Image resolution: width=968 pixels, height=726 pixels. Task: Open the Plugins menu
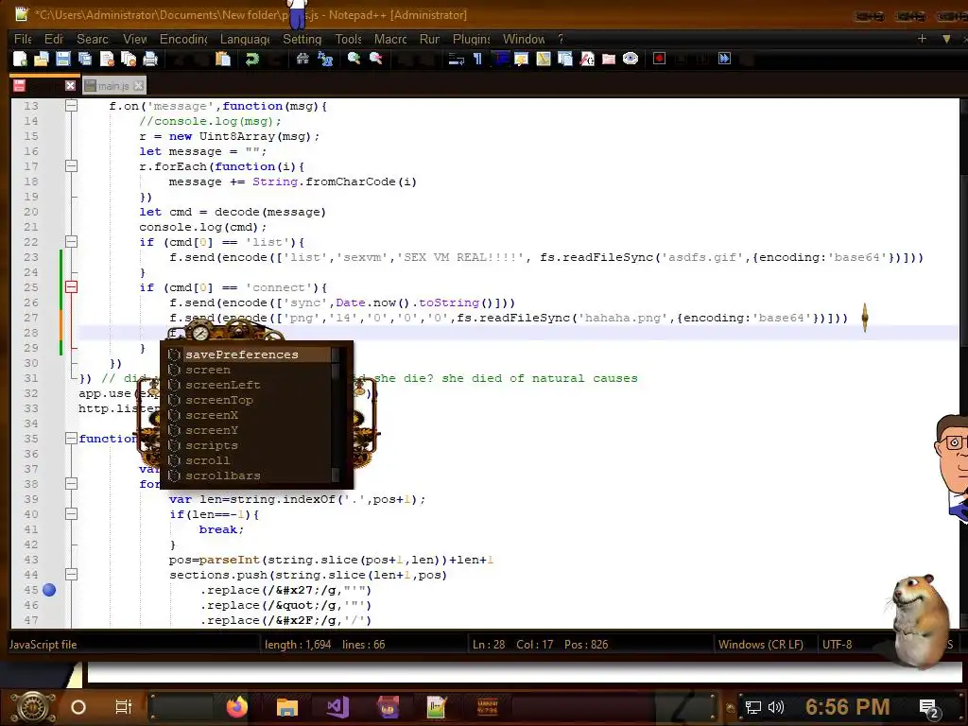(x=472, y=39)
